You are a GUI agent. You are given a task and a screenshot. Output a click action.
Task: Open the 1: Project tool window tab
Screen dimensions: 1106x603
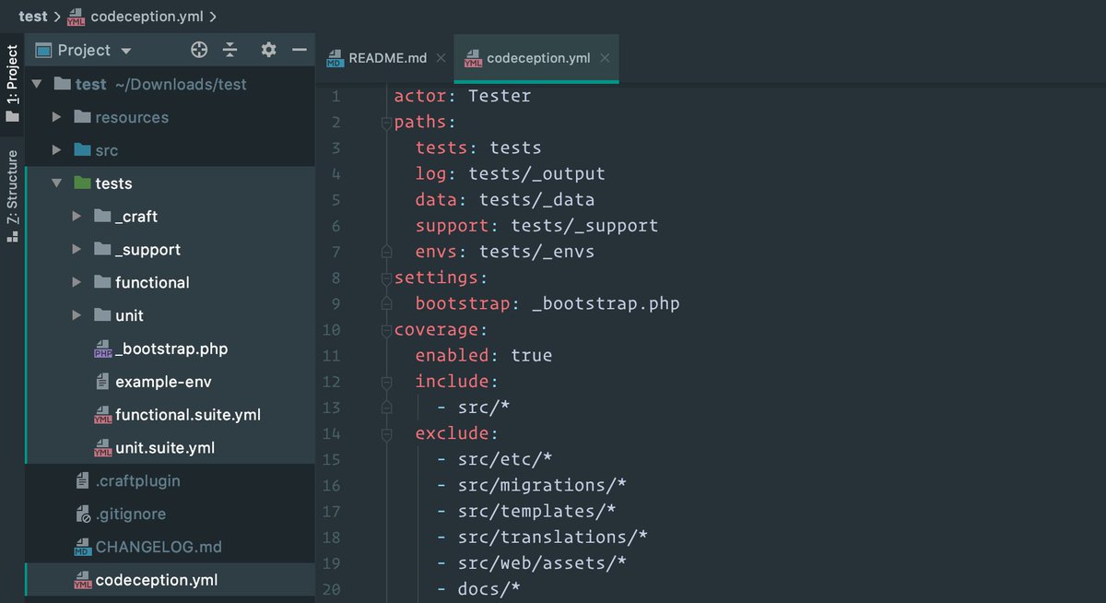[x=12, y=83]
